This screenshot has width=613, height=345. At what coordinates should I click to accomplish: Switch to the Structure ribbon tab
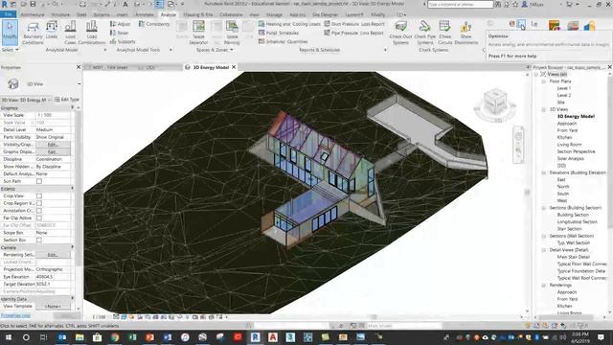60,14
